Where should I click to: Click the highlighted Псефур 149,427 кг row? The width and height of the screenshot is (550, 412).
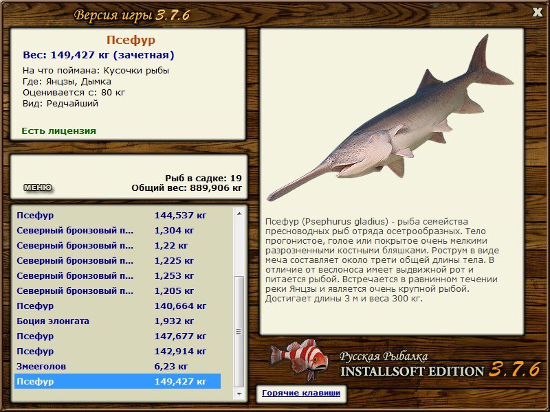pos(118,381)
